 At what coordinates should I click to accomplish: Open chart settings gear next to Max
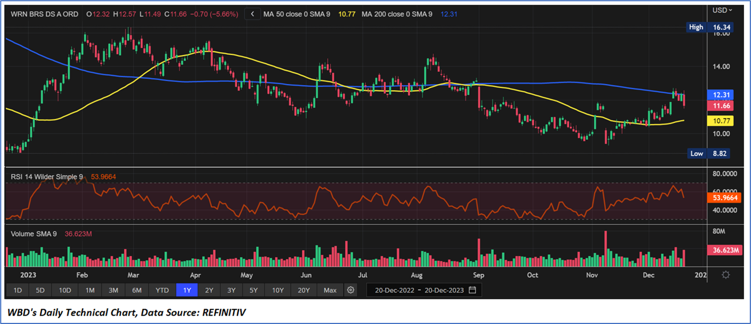tap(350, 290)
